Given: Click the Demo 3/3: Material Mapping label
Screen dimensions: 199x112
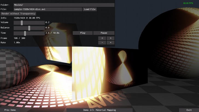Looking at the screenshot, I should click(x=99, y=110).
